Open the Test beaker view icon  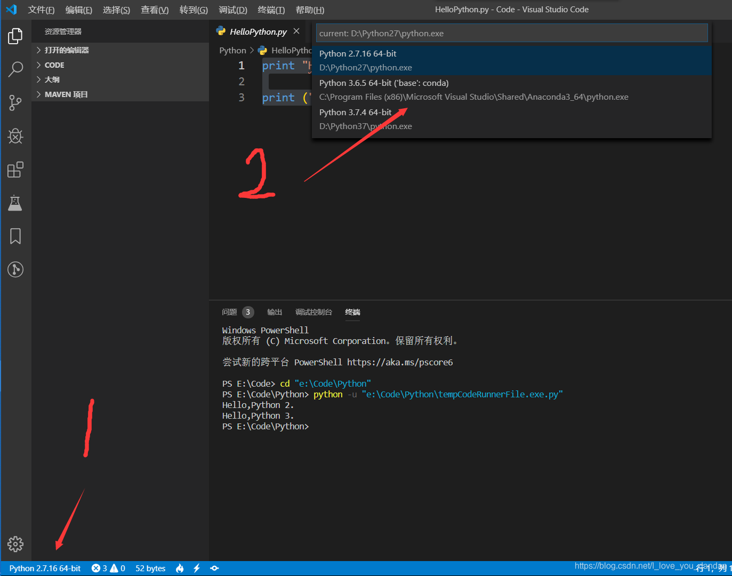[x=15, y=203]
